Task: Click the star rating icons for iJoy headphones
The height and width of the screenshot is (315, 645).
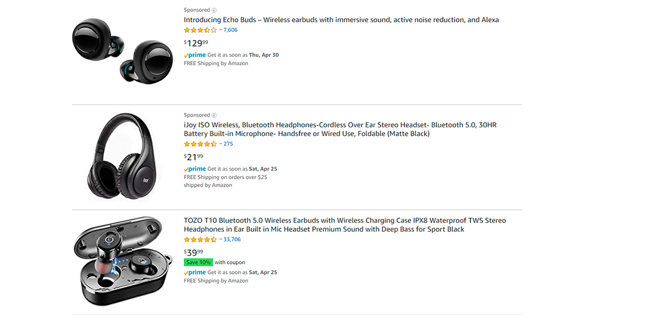Action: (x=200, y=144)
